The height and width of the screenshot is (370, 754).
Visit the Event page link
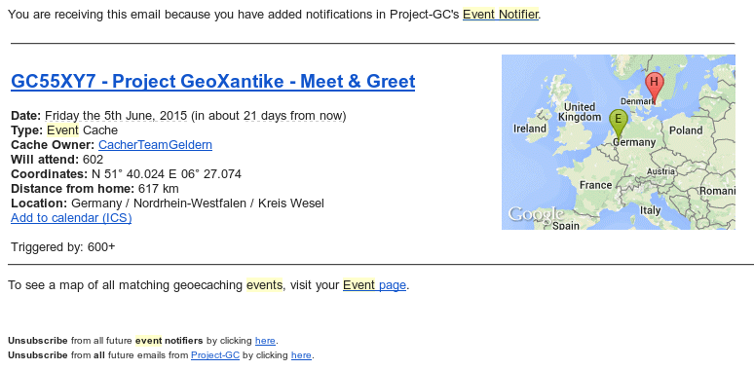(375, 285)
